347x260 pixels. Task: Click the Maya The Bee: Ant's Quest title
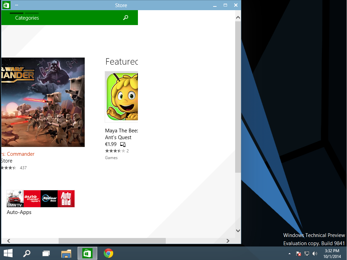click(122, 134)
